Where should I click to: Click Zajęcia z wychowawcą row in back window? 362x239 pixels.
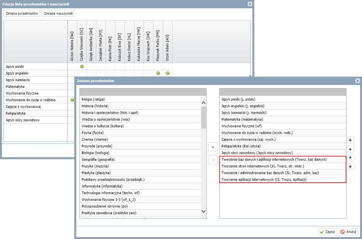tap(36, 107)
